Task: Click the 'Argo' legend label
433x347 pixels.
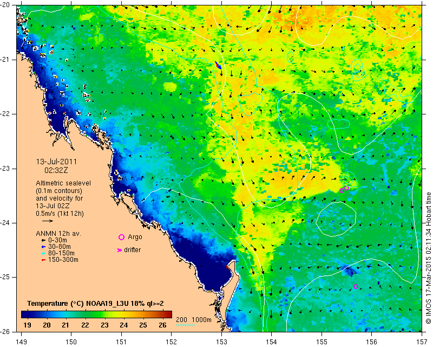Action: click(x=135, y=237)
